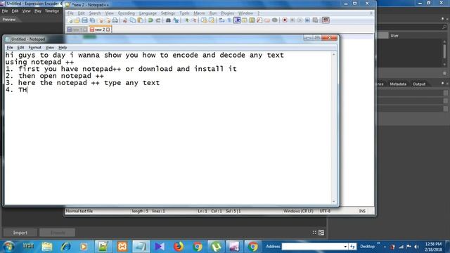The height and width of the screenshot is (253, 450).
Task: Click the Replace icon in Notepad++ toolbar
Action: click(x=176, y=20)
